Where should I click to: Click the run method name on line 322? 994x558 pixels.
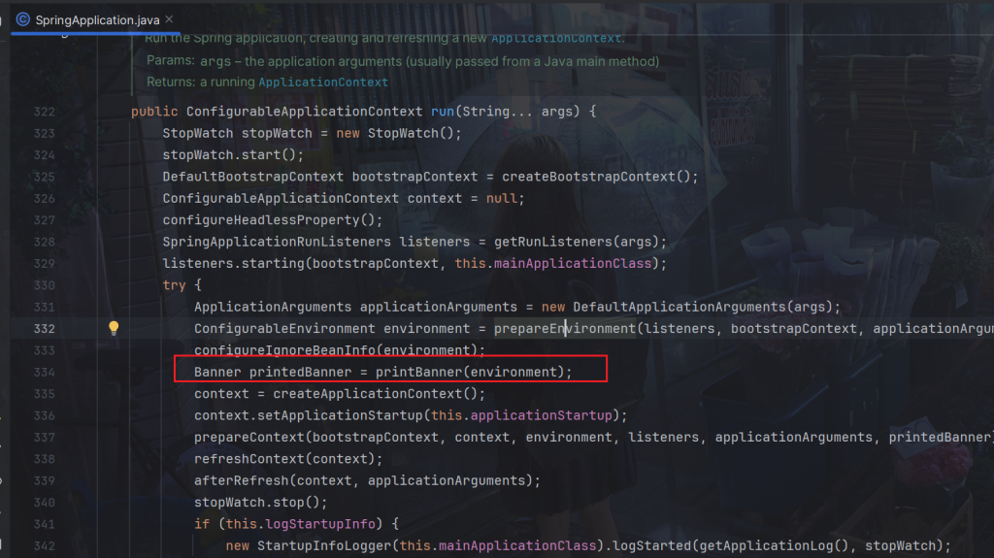pyautogui.click(x=442, y=112)
